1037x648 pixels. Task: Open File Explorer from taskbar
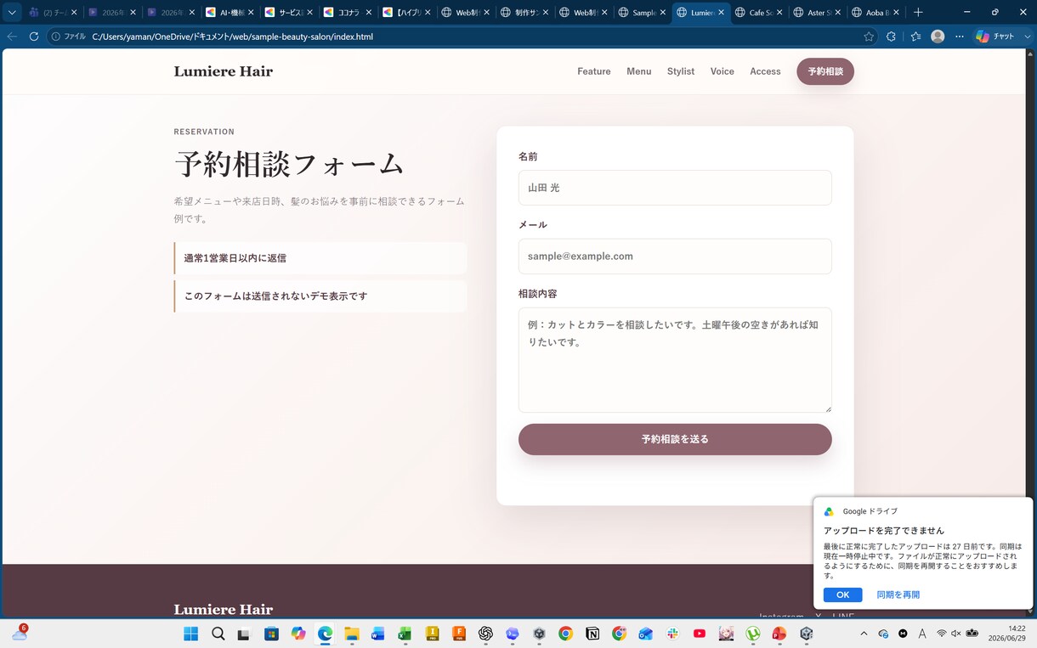click(x=352, y=634)
